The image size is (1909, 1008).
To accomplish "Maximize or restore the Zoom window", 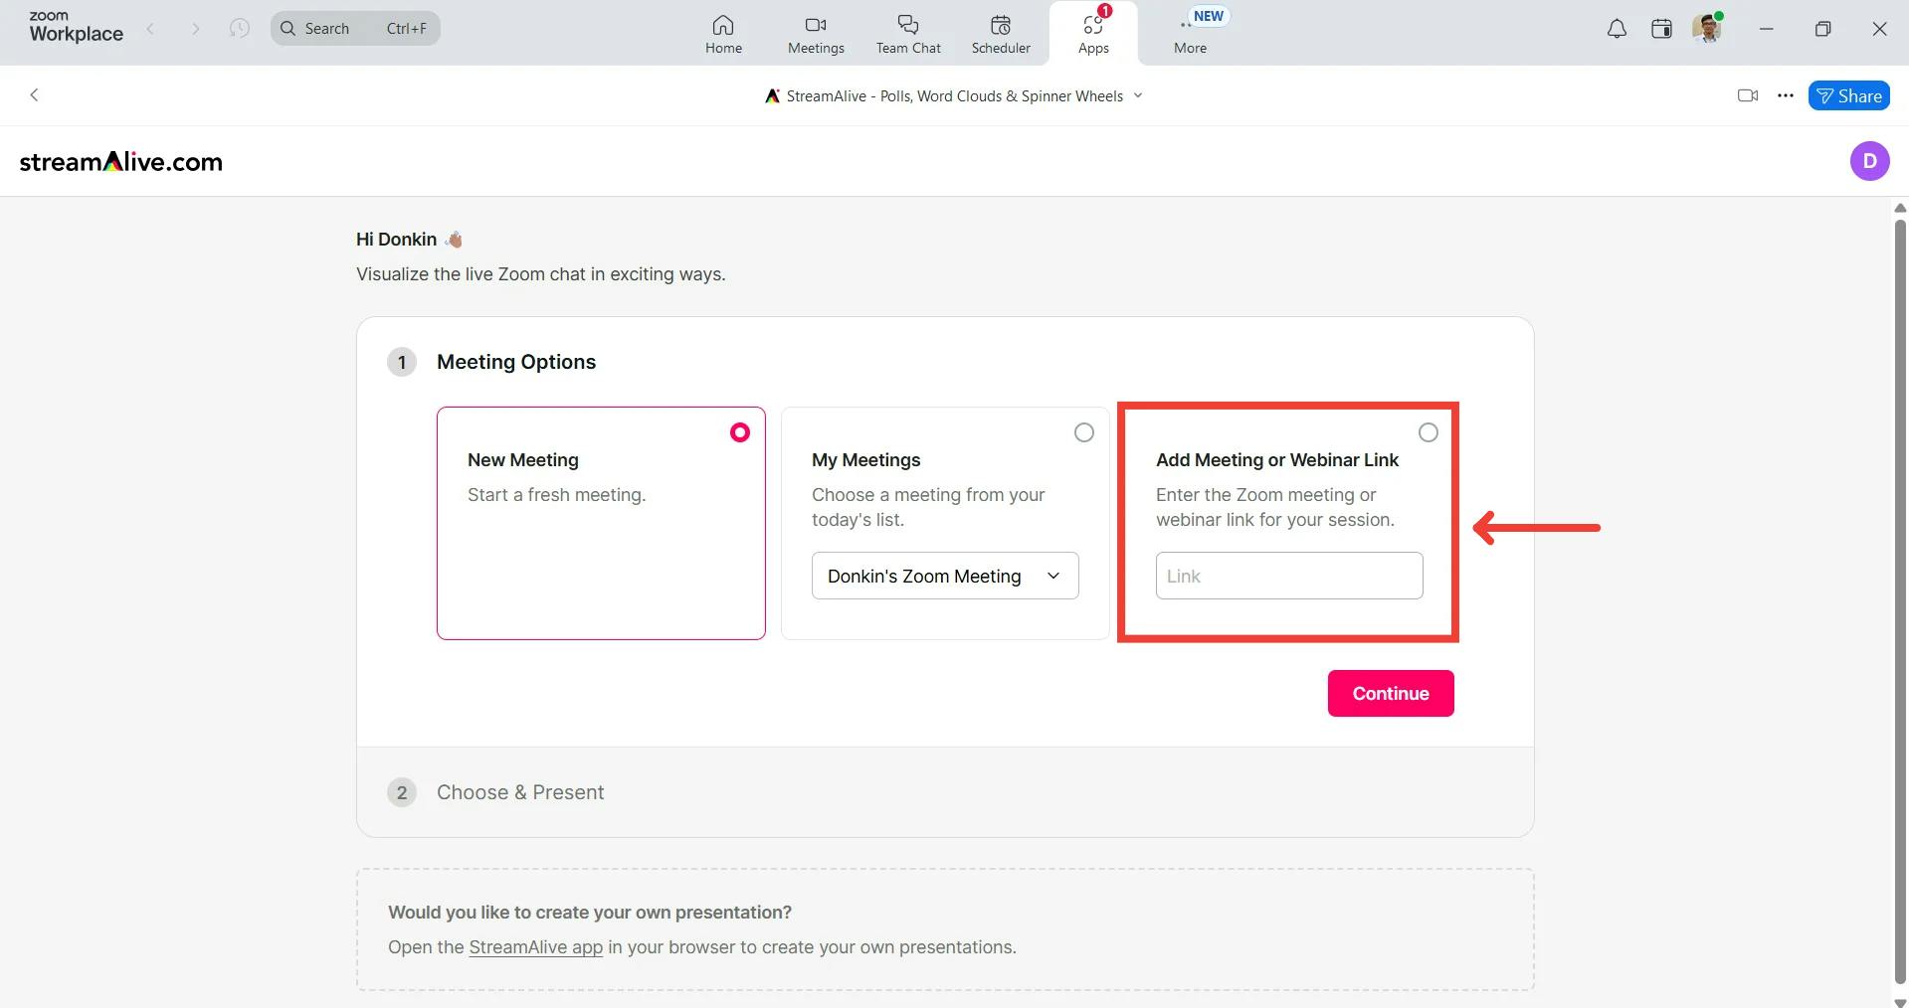I will tap(1822, 29).
